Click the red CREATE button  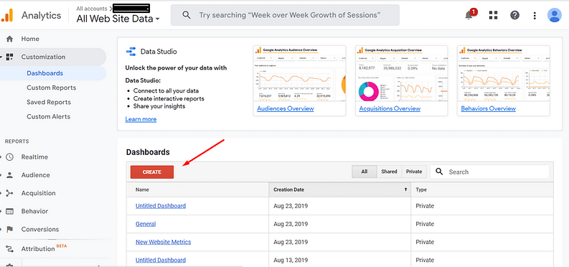[152, 172]
